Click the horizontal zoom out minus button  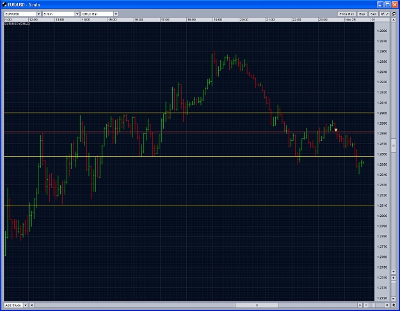366,305
